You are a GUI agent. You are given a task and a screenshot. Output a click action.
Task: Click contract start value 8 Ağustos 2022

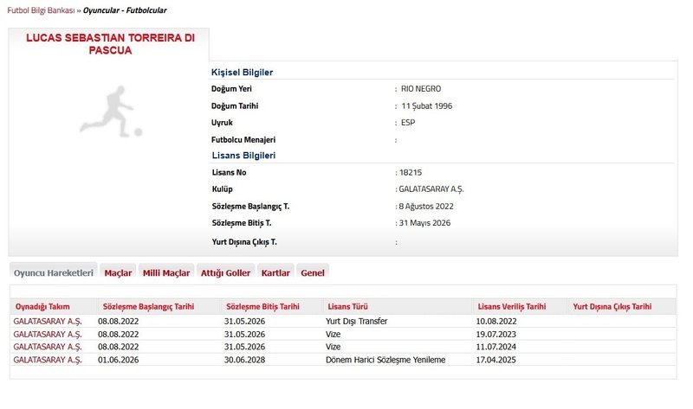426,206
